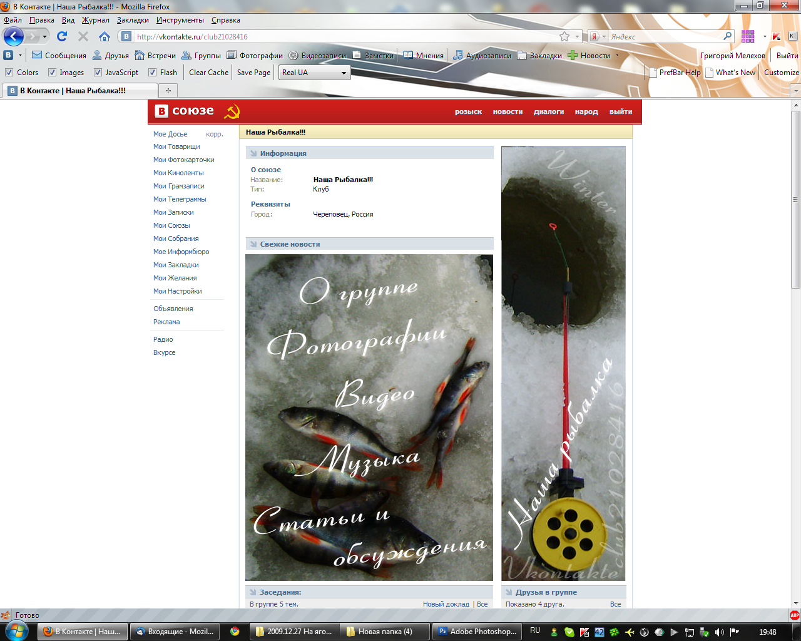Open the Правка menu
The image size is (801, 641).
pos(42,20)
